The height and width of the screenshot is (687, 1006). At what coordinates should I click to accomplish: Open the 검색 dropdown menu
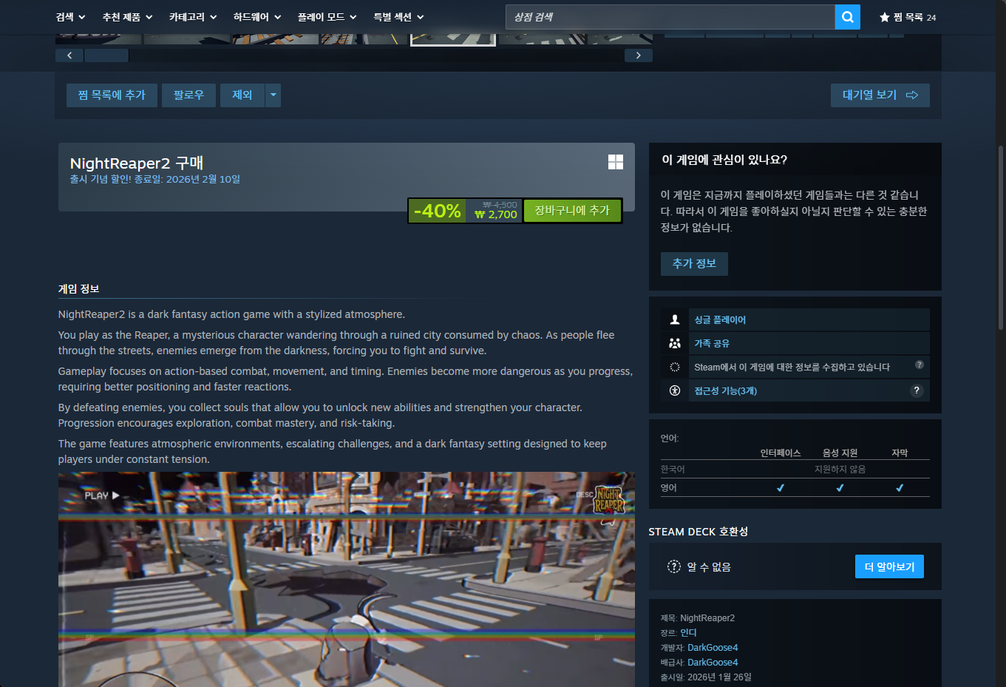tap(71, 17)
